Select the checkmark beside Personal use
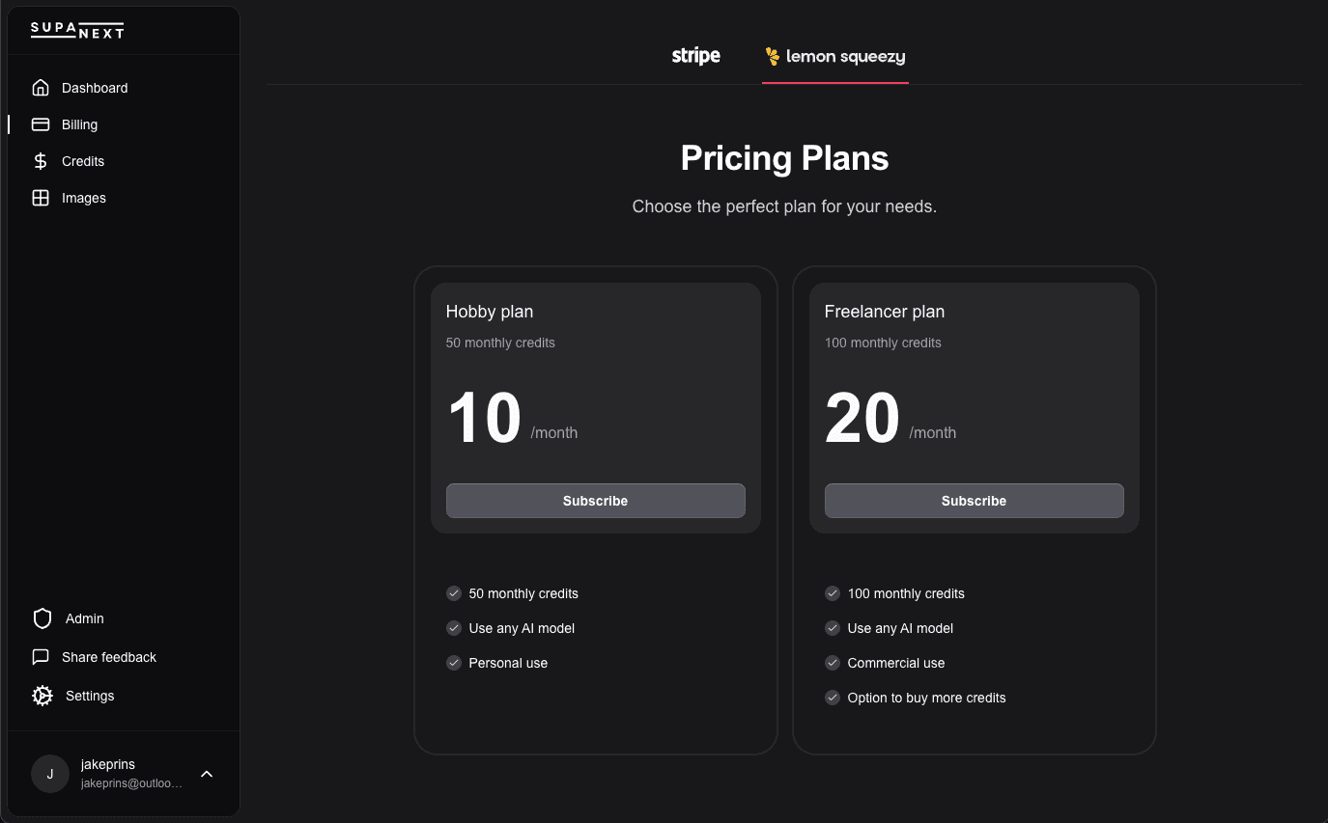1328x823 pixels. [454, 663]
